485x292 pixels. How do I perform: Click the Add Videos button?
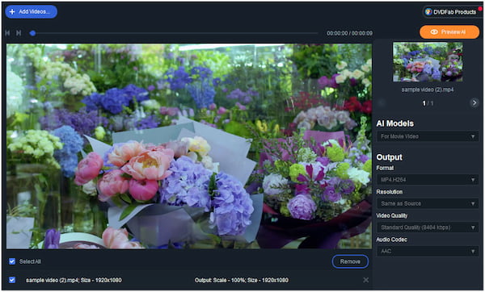[x=32, y=12]
